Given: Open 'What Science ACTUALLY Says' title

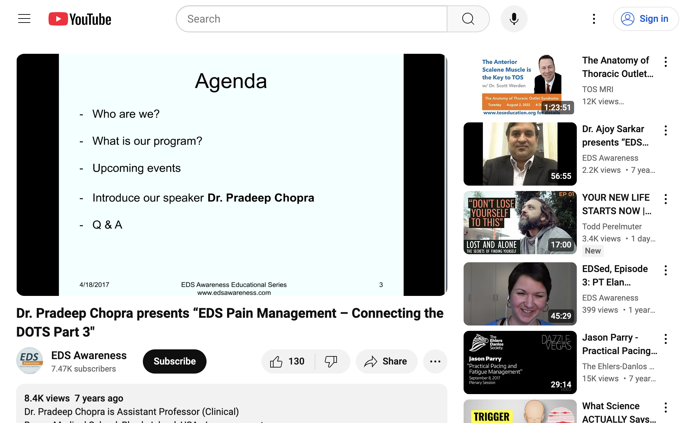Looking at the screenshot, I should click(619, 413).
